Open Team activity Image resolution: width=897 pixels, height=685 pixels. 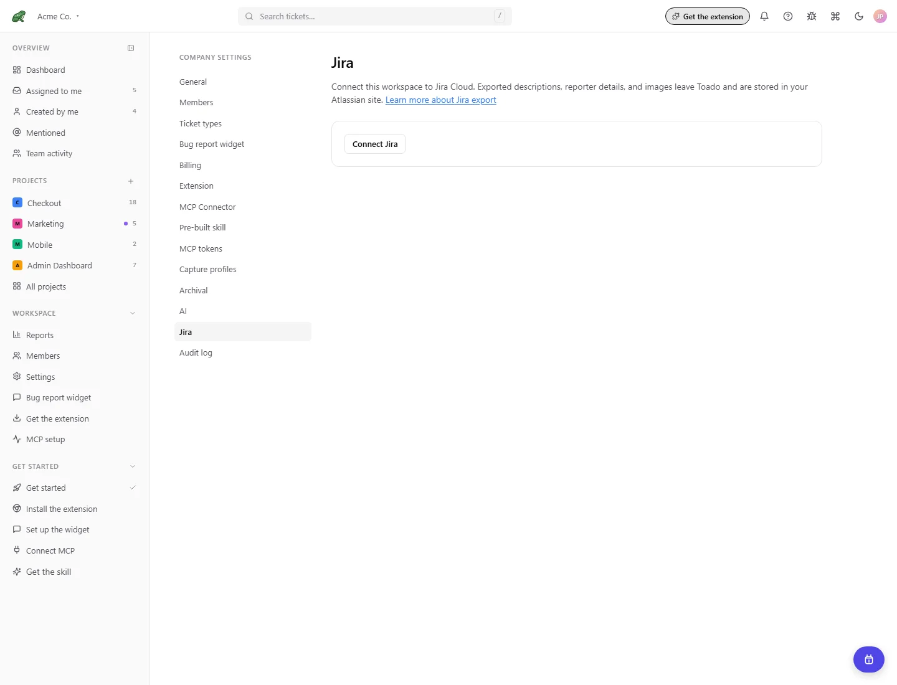pyautogui.click(x=75, y=153)
